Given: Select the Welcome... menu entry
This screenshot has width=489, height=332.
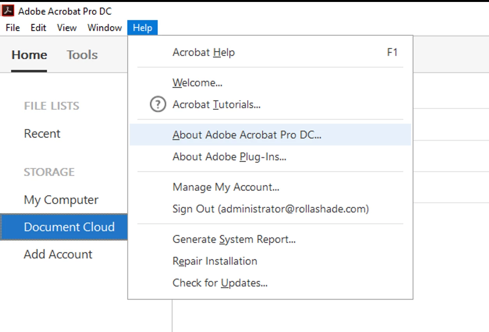Looking at the screenshot, I should (270, 83).
